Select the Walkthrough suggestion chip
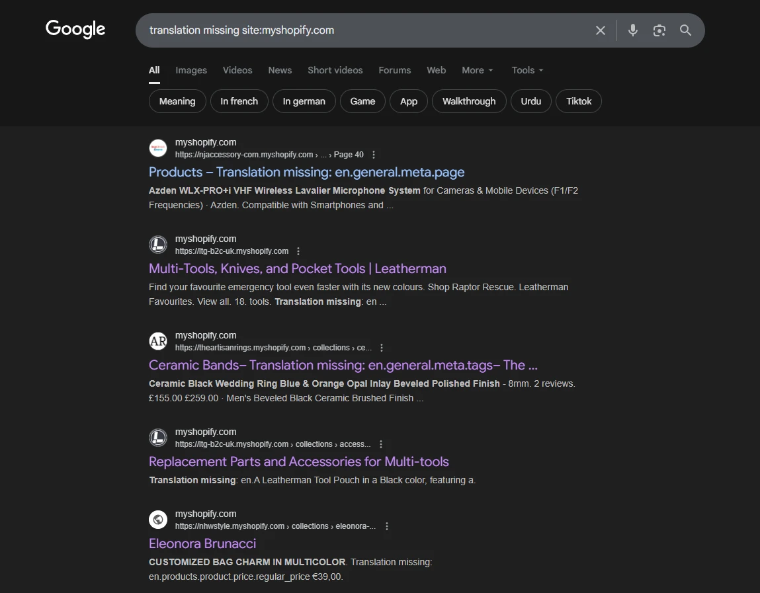Screen dimensions: 760x593 469,101
